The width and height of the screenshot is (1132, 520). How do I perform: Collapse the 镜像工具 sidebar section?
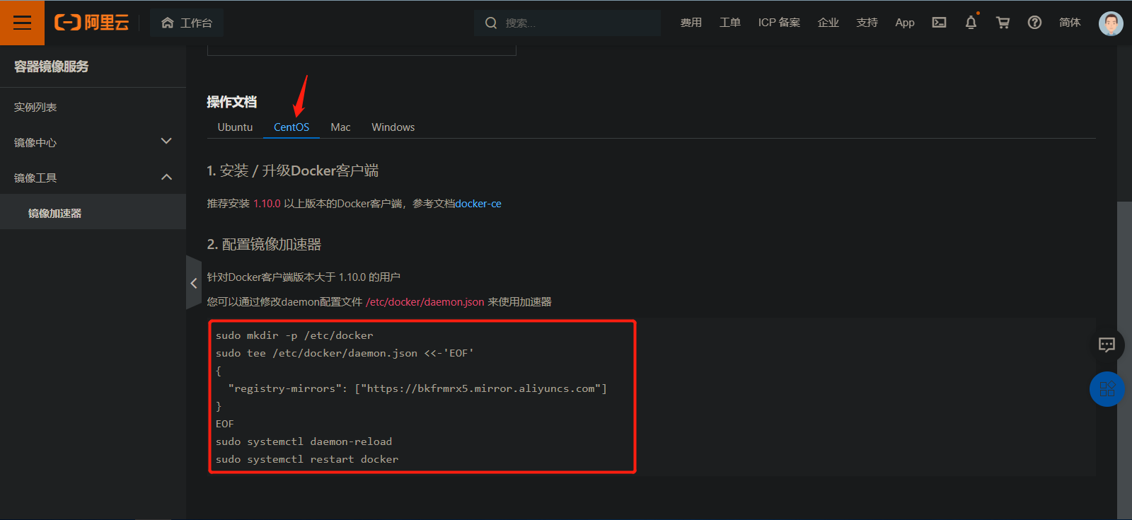pyautogui.click(x=93, y=178)
